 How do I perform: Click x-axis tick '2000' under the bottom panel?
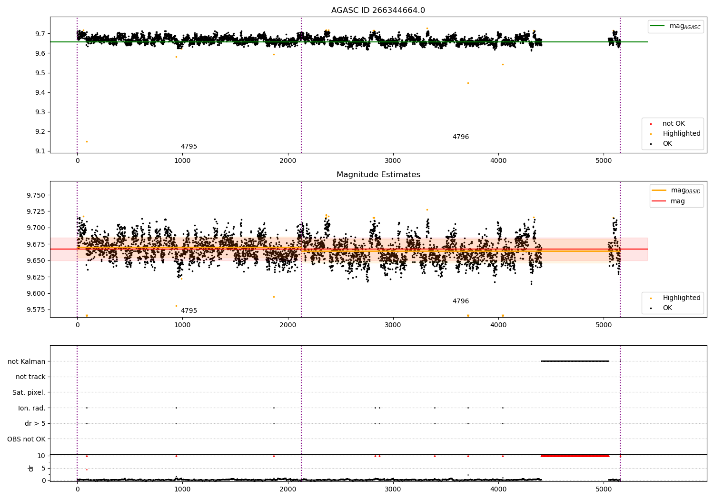(288, 490)
